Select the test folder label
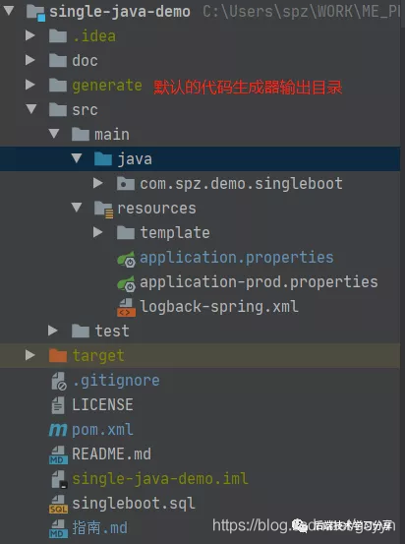Screen dimensions: 405x544 (x=112, y=332)
